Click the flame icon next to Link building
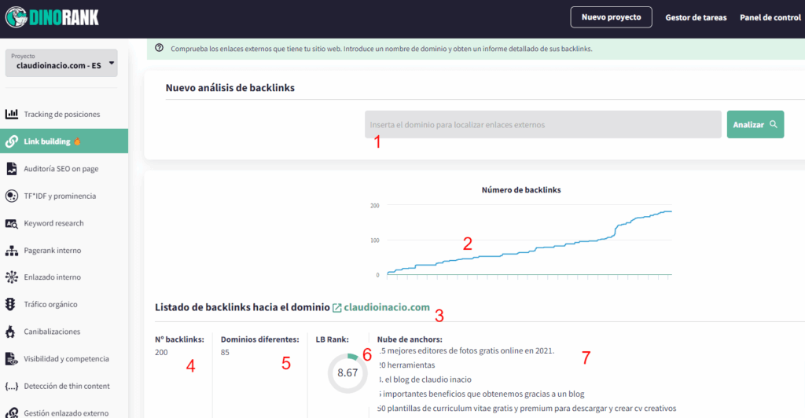805x418 pixels. [x=77, y=141]
